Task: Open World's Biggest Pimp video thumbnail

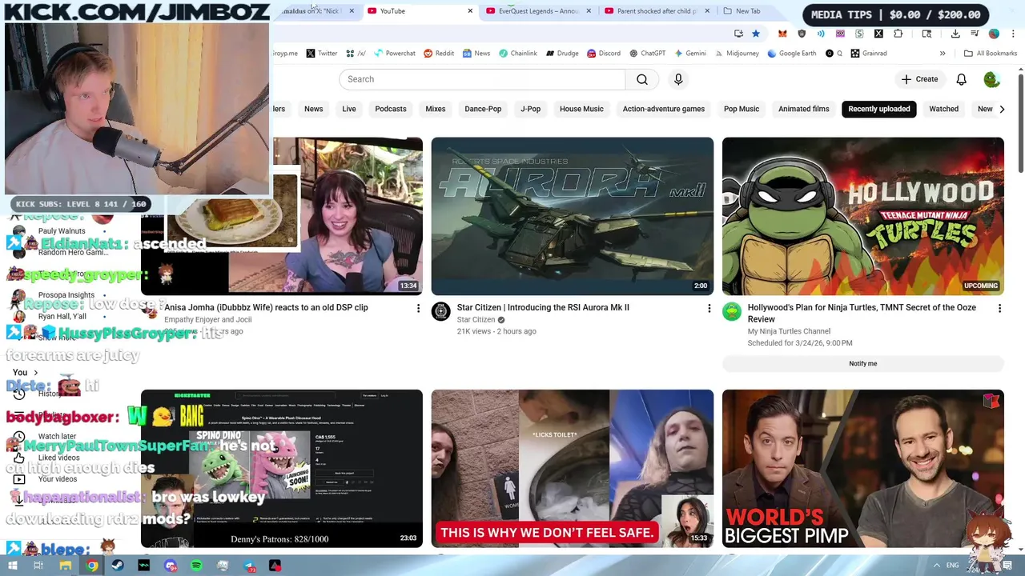Action: [x=862, y=469]
